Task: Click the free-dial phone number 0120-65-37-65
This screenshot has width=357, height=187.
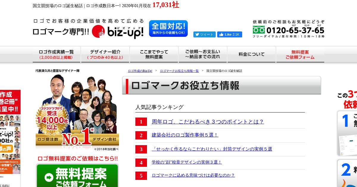Action: coord(289,30)
